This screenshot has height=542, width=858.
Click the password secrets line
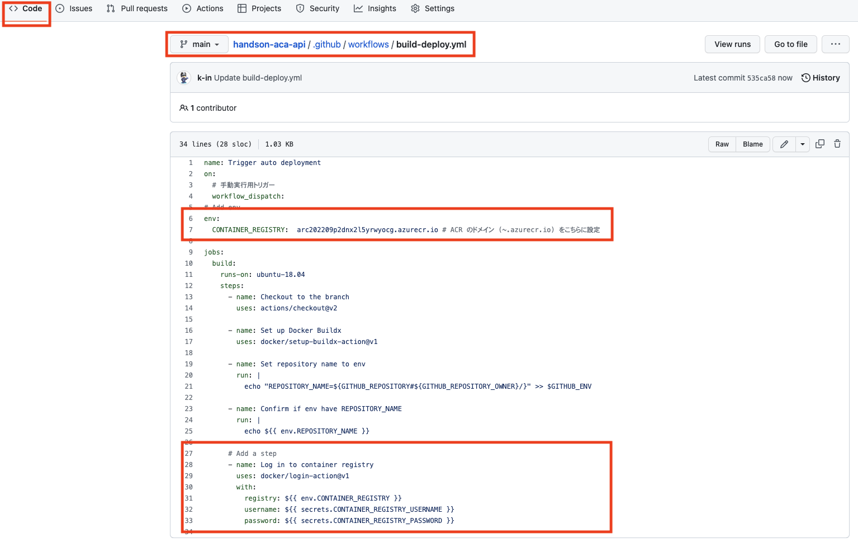click(349, 521)
